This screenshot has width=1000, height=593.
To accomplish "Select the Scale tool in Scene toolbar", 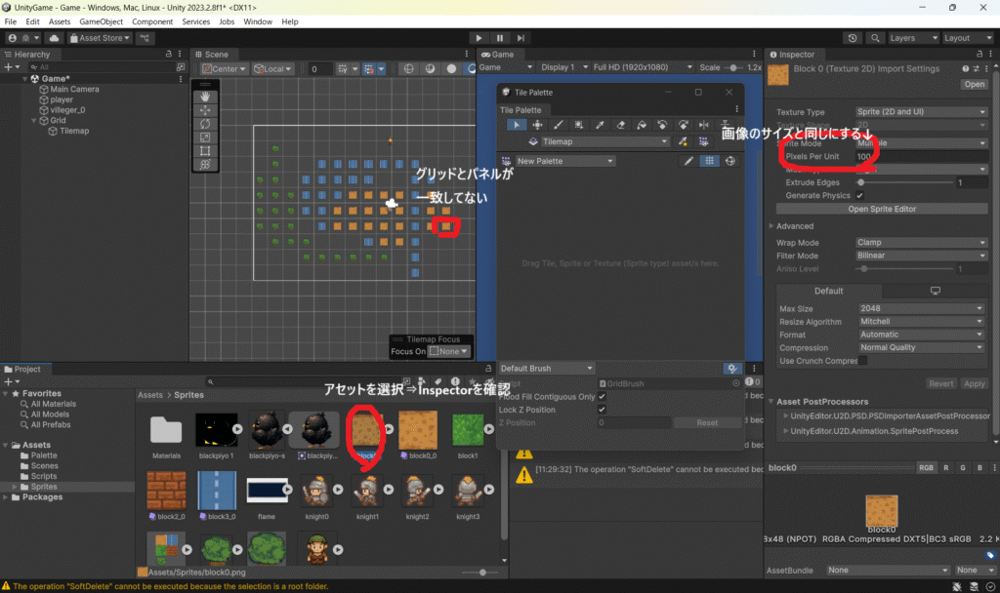I will (x=205, y=137).
